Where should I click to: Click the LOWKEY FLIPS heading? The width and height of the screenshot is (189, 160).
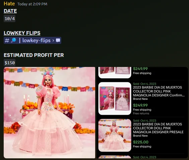click(x=22, y=33)
